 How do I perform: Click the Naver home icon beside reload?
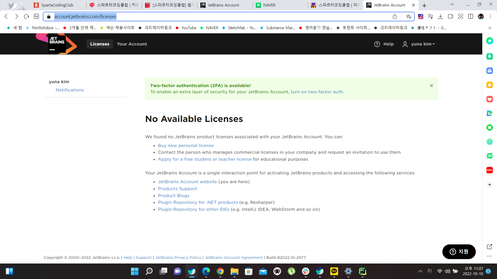coord(36,17)
